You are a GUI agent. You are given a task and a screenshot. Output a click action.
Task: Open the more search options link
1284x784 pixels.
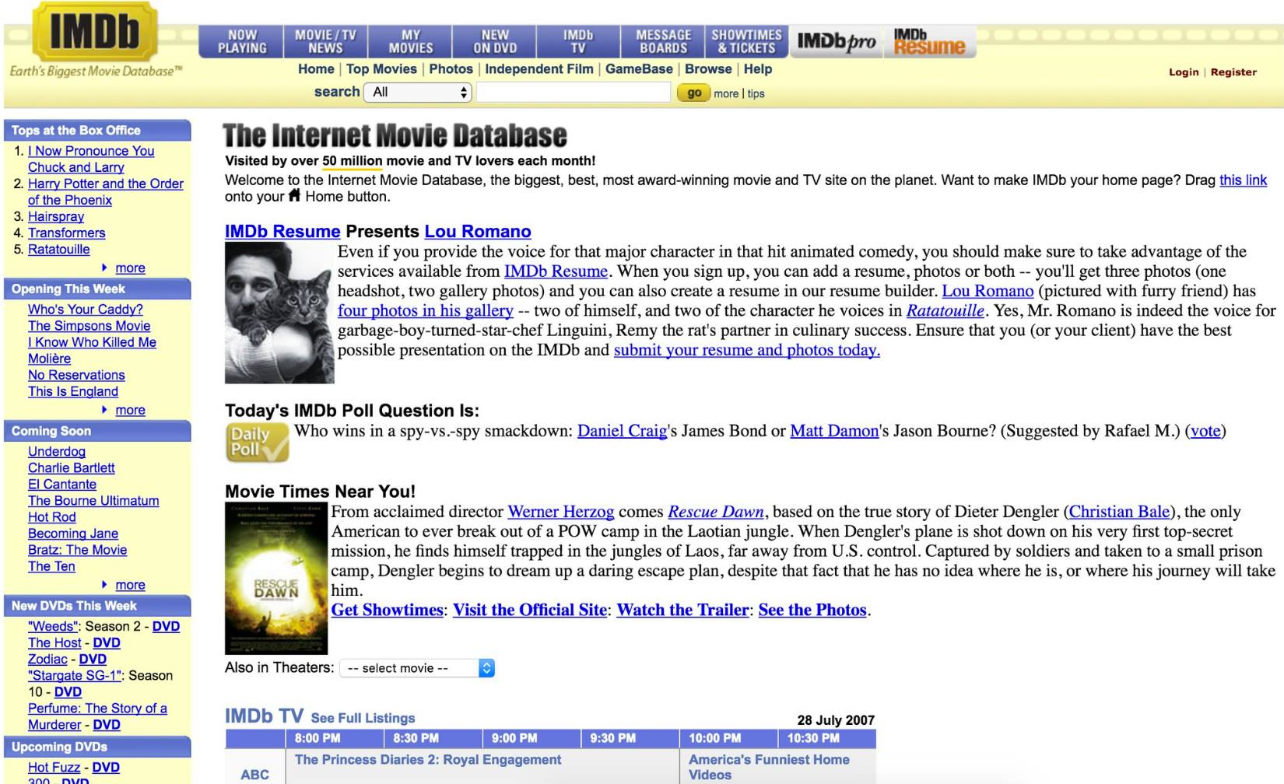pyautogui.click(x=726, y=94)
